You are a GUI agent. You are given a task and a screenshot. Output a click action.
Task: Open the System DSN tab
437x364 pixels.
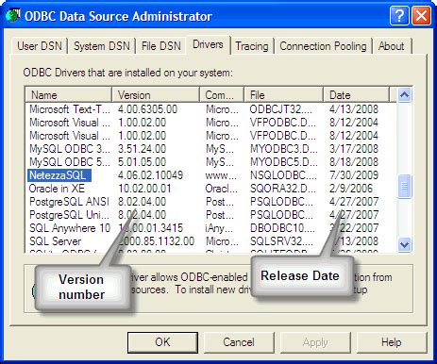(102, 46)
